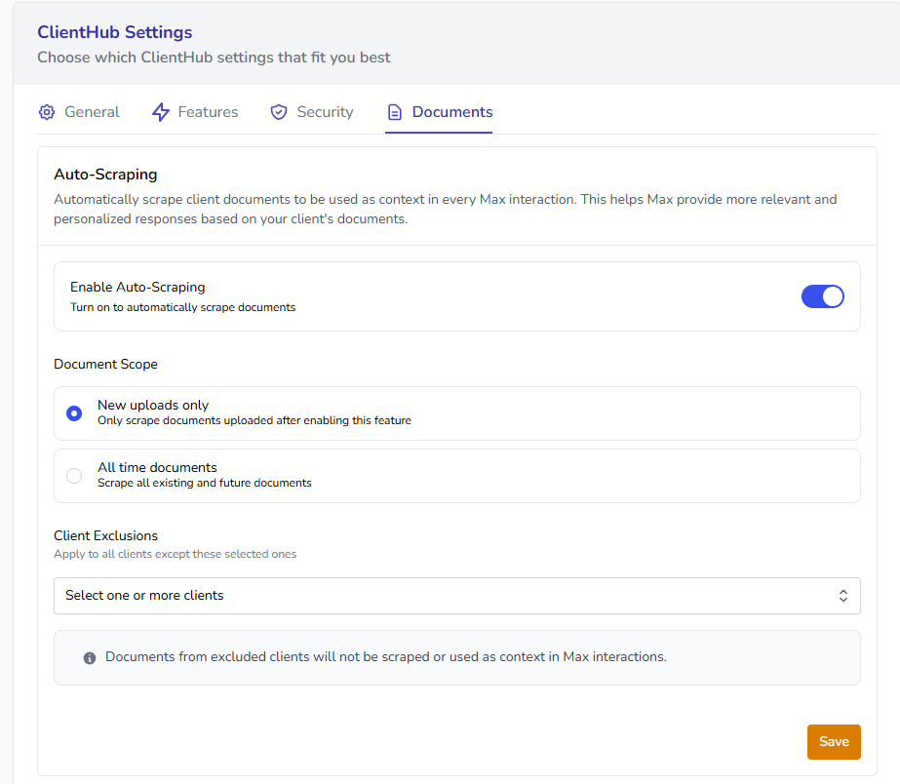Select the New uploads only radio button

coord(74,413)
